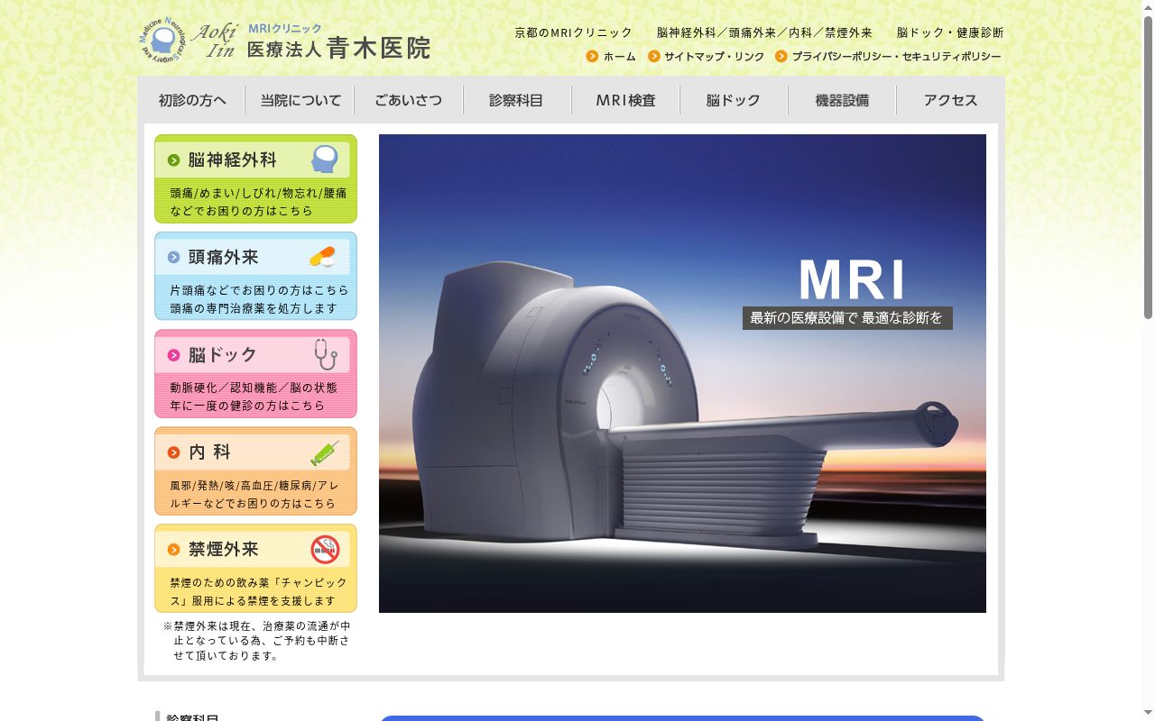Open the 初診の方へ menu tab
This screenshot has height=721, width=1155.
[192, 100]
